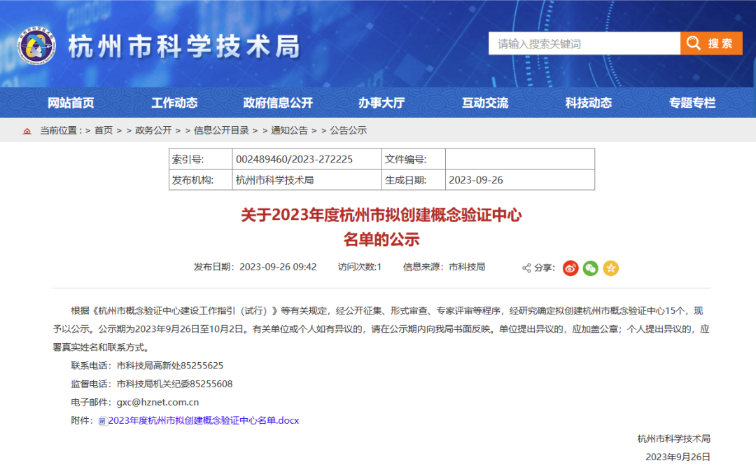Click the docx file icon before attachment
Screen dimensions: 756x470
coord(102,421)
